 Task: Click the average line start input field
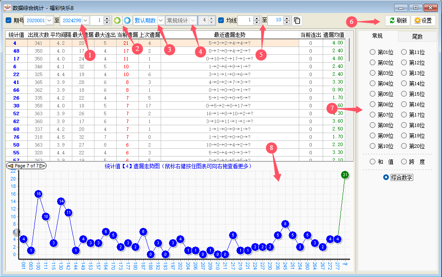point(246,20)
